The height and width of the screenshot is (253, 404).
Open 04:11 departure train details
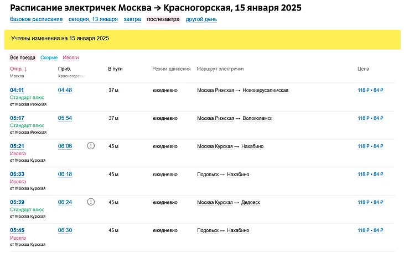tap(17, 90)
